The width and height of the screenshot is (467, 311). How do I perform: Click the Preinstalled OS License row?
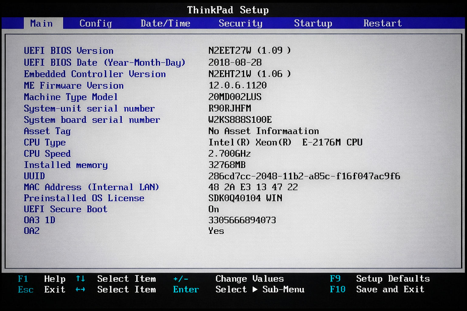click(84, 198)
